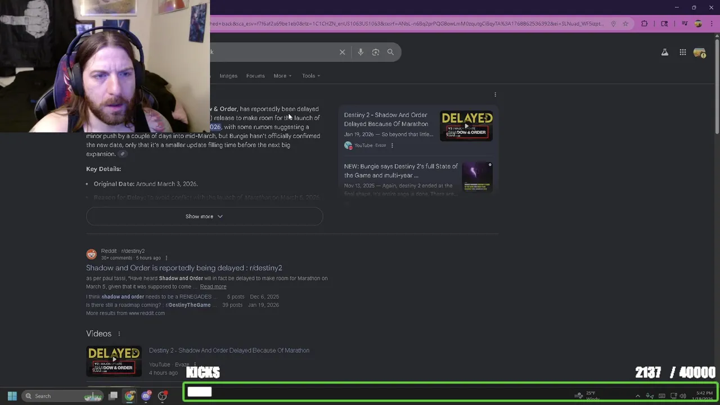Click the Reddit favicon next to r/destiny2
Screen dimensions: 720x405
tap(91, 254)
